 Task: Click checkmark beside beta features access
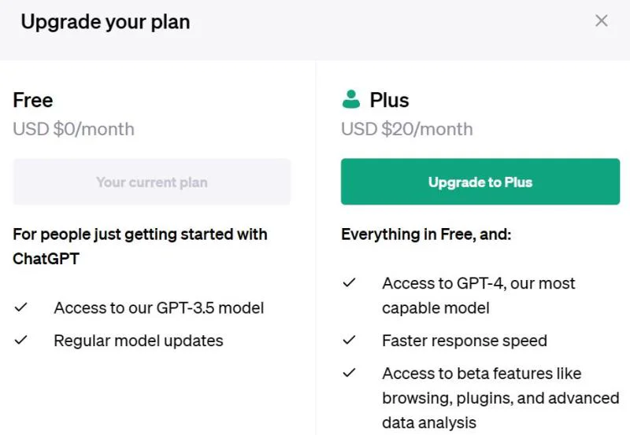[x=349, y=373]
